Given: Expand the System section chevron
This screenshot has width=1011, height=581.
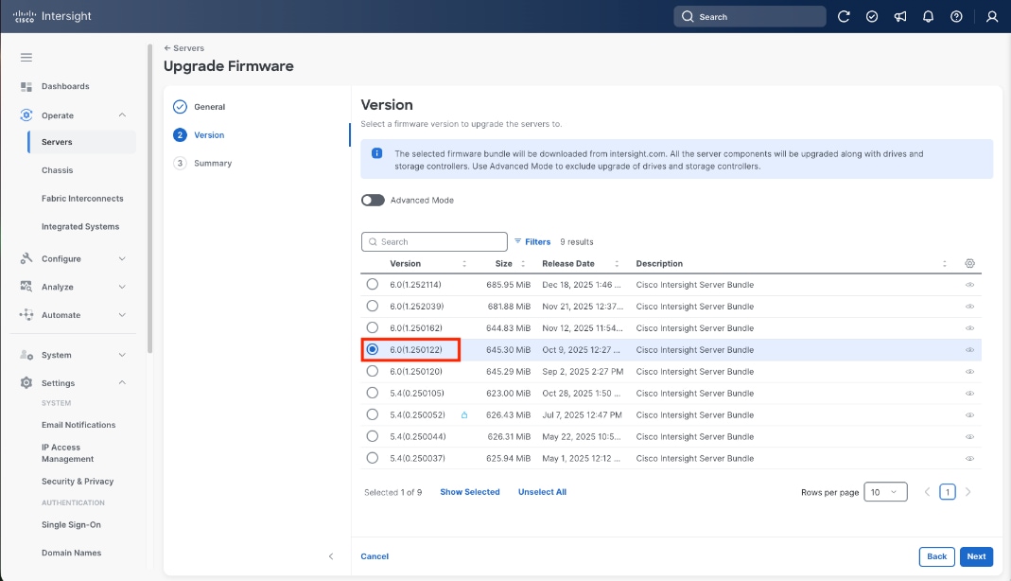Looking at the screenshot, I should pyautogui.click(x=122, y=355).
